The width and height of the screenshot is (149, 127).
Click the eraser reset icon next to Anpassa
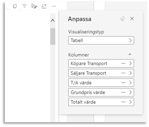pyautogui.click(x=123, y=19)
